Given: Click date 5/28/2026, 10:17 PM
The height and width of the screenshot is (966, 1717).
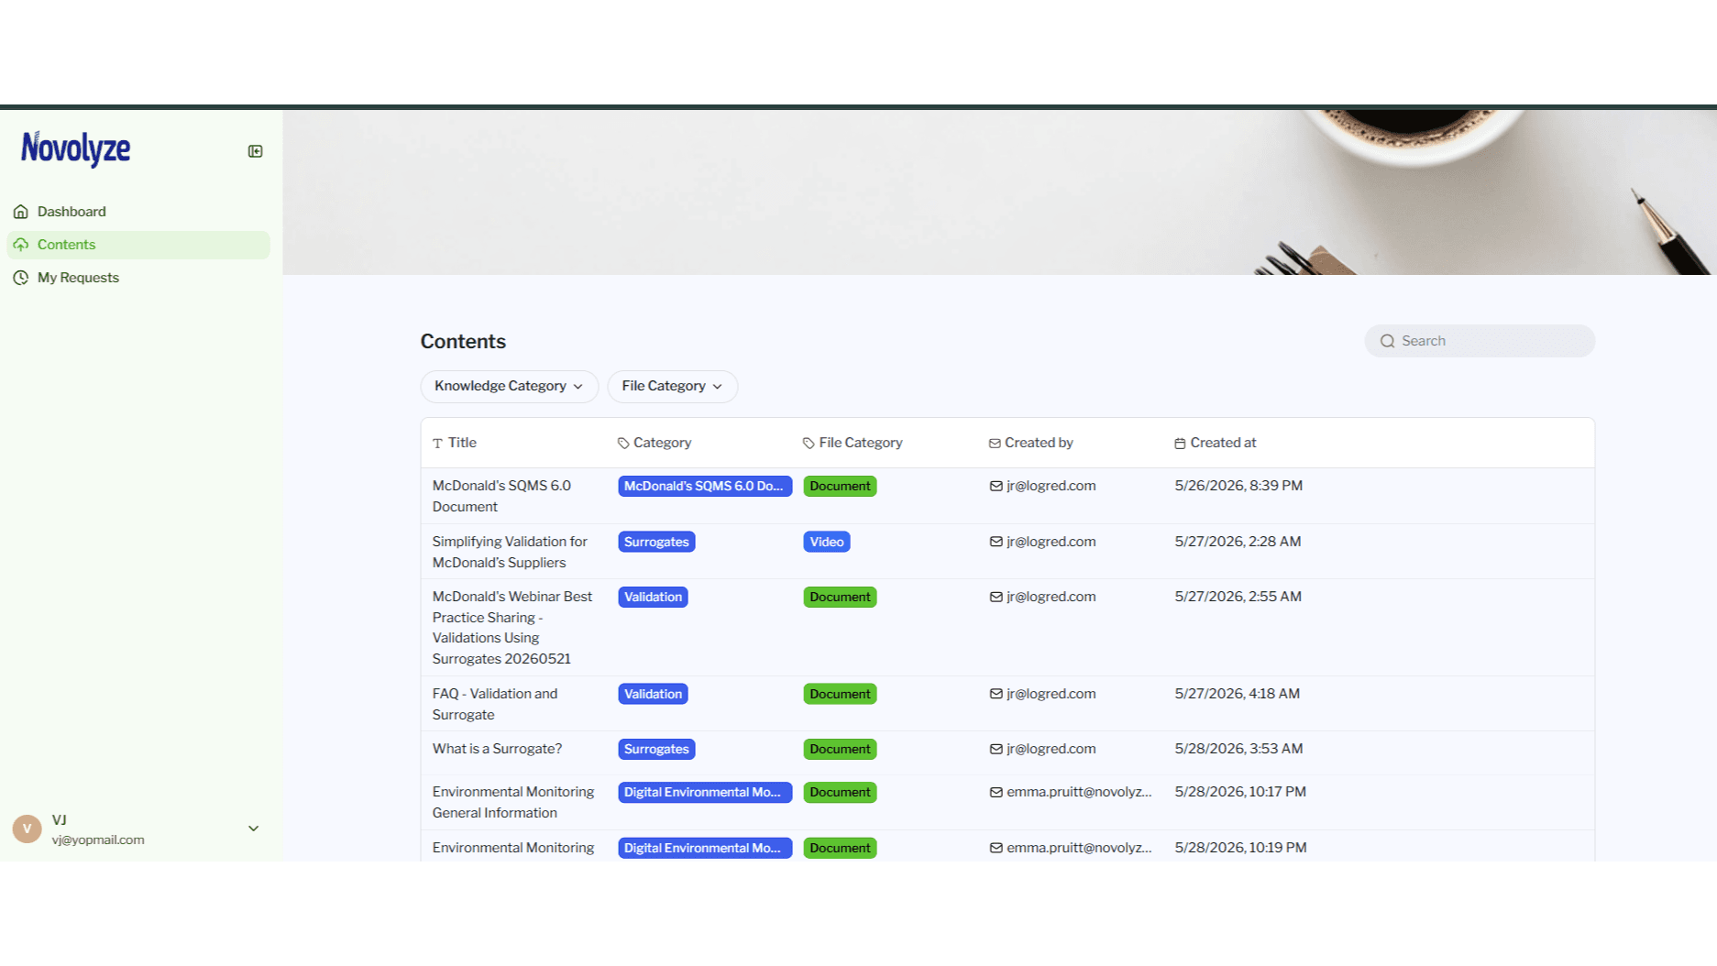Looking at the screenshot, I should [x=1240, y=792].
